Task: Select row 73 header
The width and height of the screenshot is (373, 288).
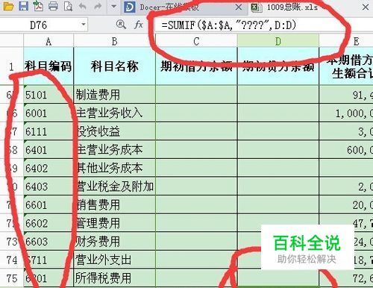Action: [x=11, y=241]
